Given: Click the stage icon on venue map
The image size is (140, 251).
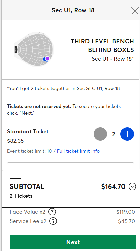Looking at the screenshot, I should coord(16,49).
